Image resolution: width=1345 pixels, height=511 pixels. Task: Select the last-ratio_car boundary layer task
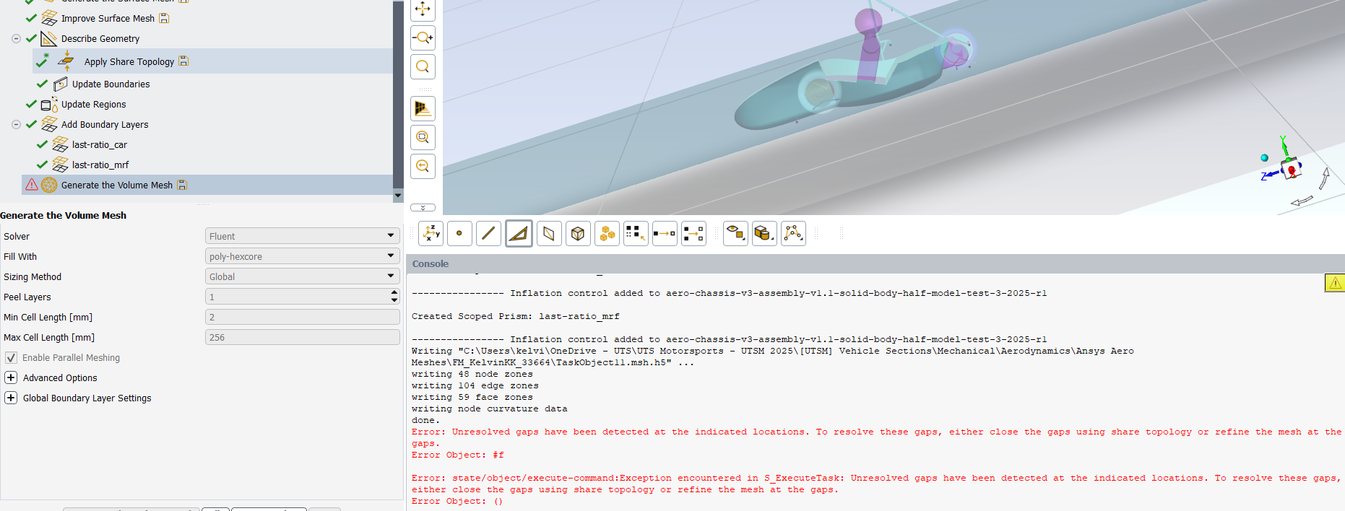click(x=99, y=145)
